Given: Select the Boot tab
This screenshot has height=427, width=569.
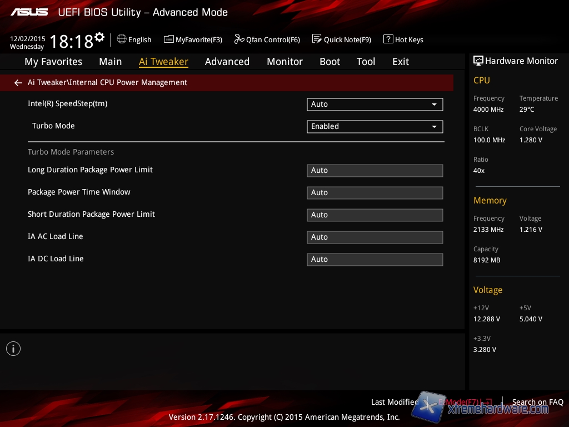Looking at the screenshot, I should point(330,62).
